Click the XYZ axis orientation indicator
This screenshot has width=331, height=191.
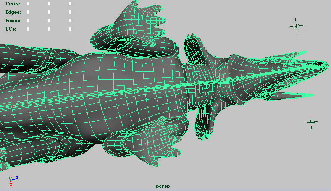pos(13,181)
